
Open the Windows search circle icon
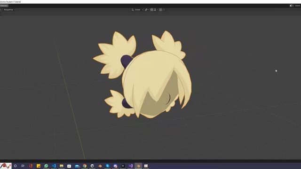pyautogui.click(x=16, y=166)
